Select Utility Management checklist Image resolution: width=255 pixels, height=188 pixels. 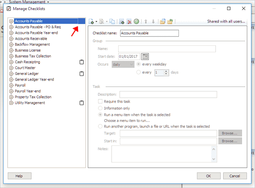click(x=30, y=103)
